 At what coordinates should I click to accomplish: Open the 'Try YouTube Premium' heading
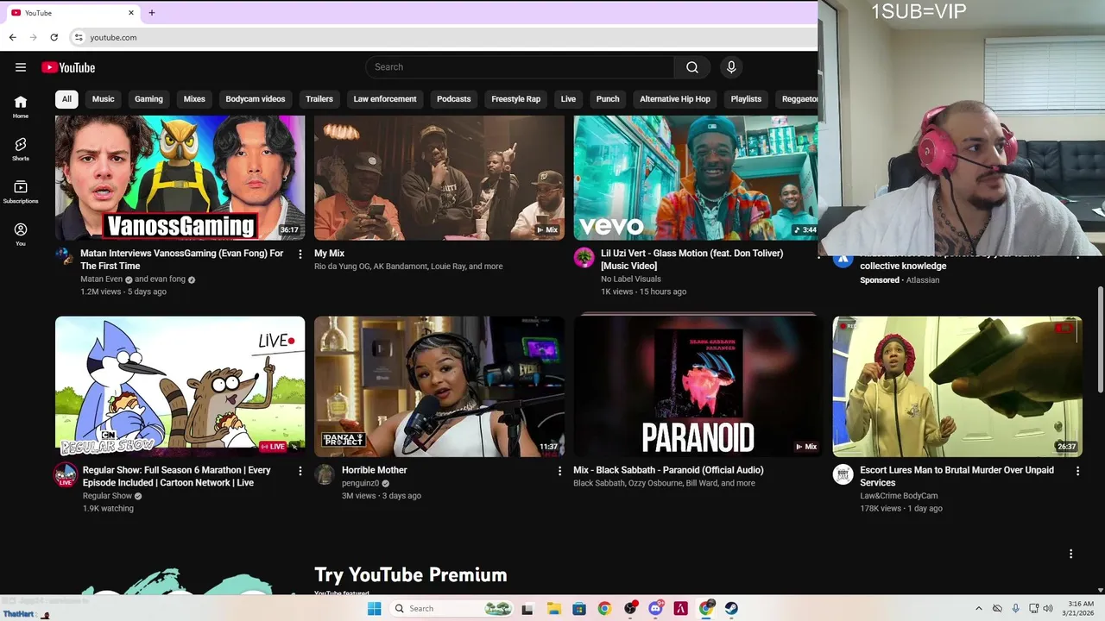[411, 574]
